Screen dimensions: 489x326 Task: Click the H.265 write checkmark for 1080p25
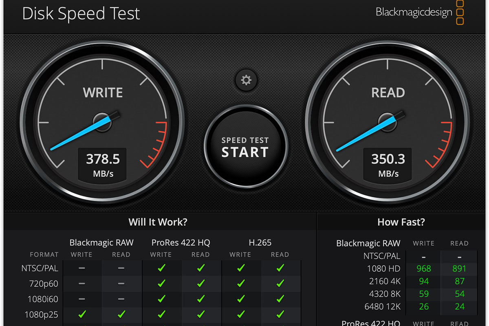pos(241,314)
